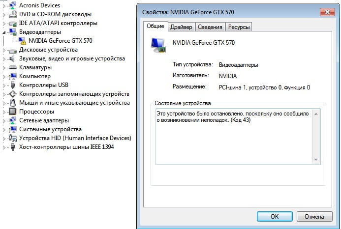This screenshot has width=341, height=229.
Task: Select the Хост-контроллеры шины IEEE 1394 item
Action: coord(66,147)
